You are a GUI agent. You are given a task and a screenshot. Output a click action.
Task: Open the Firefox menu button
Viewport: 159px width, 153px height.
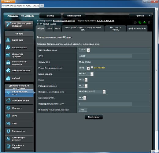point(8,2)
